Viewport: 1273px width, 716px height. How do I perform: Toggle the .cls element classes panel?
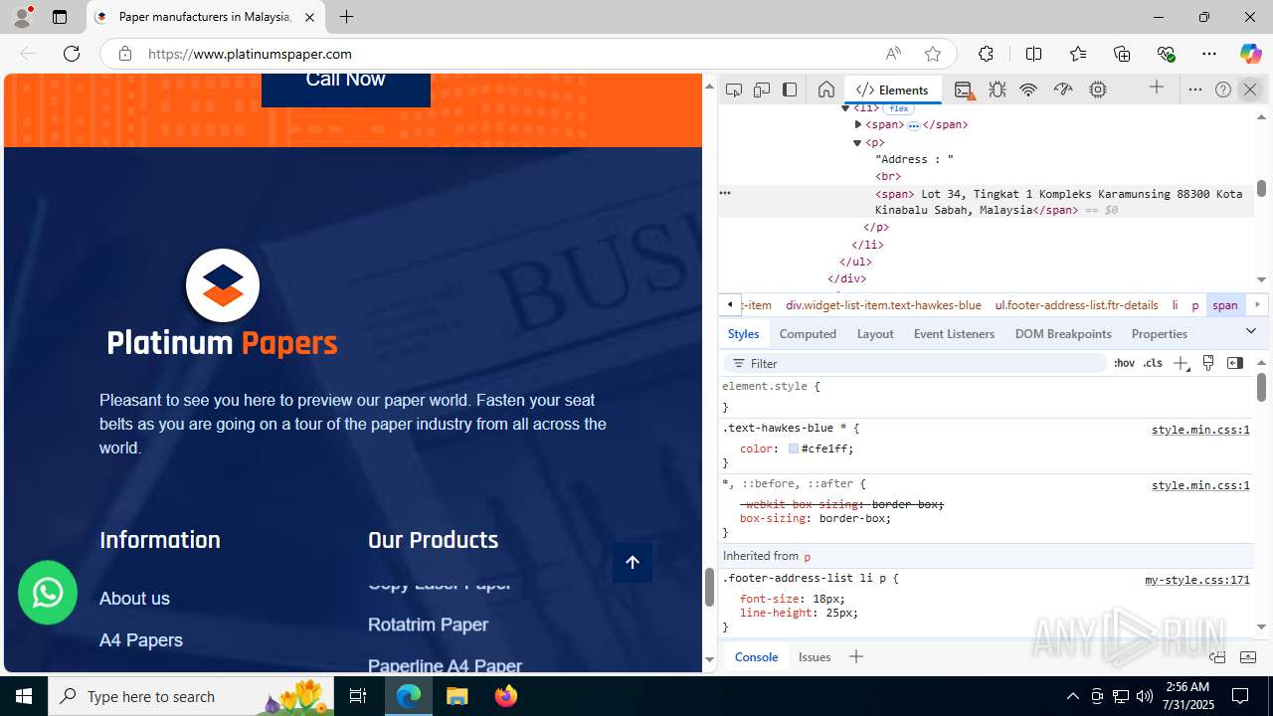[1153, 363]
